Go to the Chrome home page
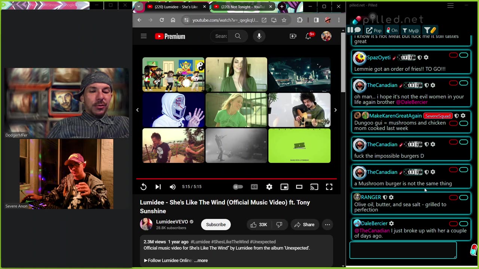The height and width of the screenshot is (269, 479). point(173,20)
